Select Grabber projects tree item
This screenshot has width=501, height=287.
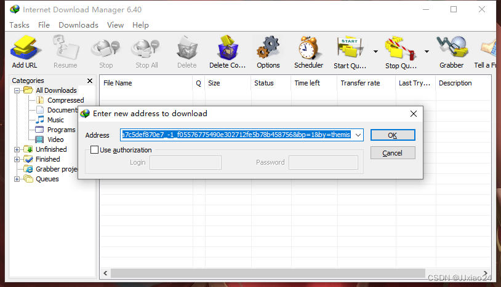51,169
